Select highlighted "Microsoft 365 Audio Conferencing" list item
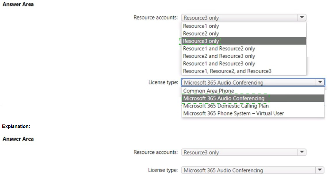Viewport: 328px width, 179px height. pos(224,99)
